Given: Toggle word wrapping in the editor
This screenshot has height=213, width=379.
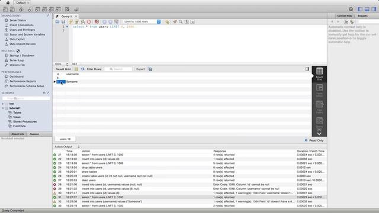Looking at the screenshot, I should click(192, 22).
